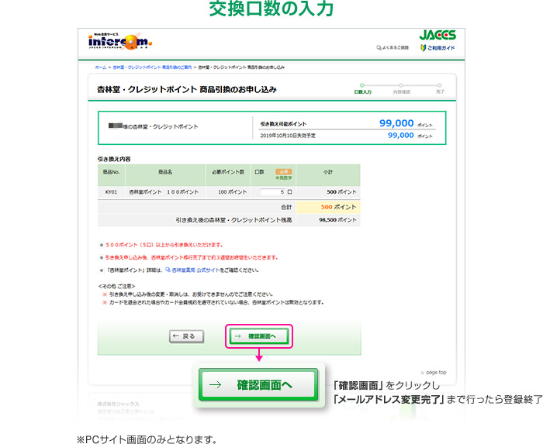Click the 引き換え内容 section heading
Image resolution: width=543 pixels, height=444 pixels.
(114, 159)
